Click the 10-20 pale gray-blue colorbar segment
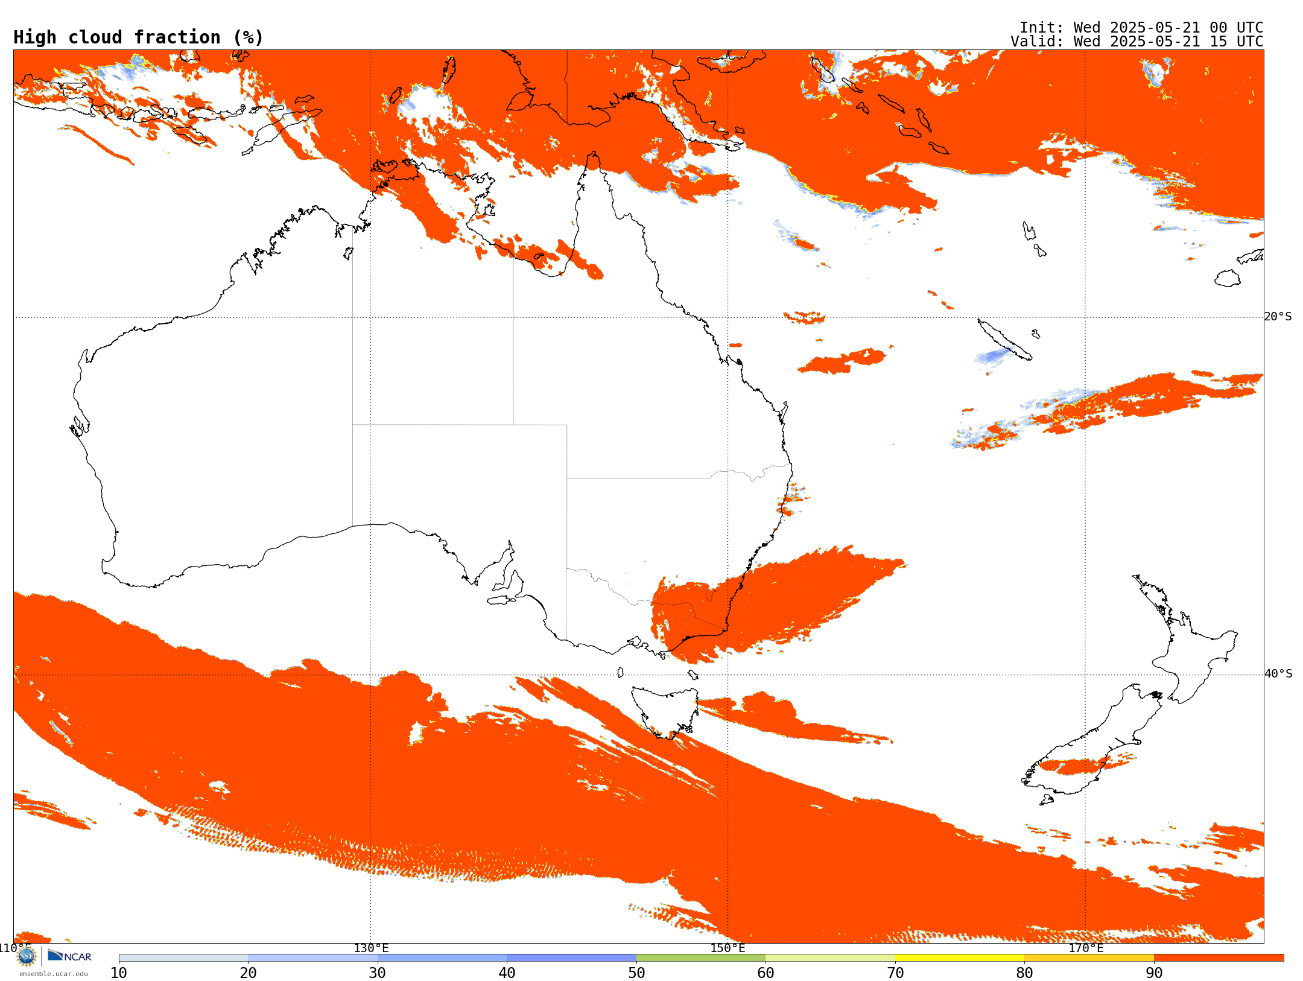The image size is (1303, 981). click(183, 958)
